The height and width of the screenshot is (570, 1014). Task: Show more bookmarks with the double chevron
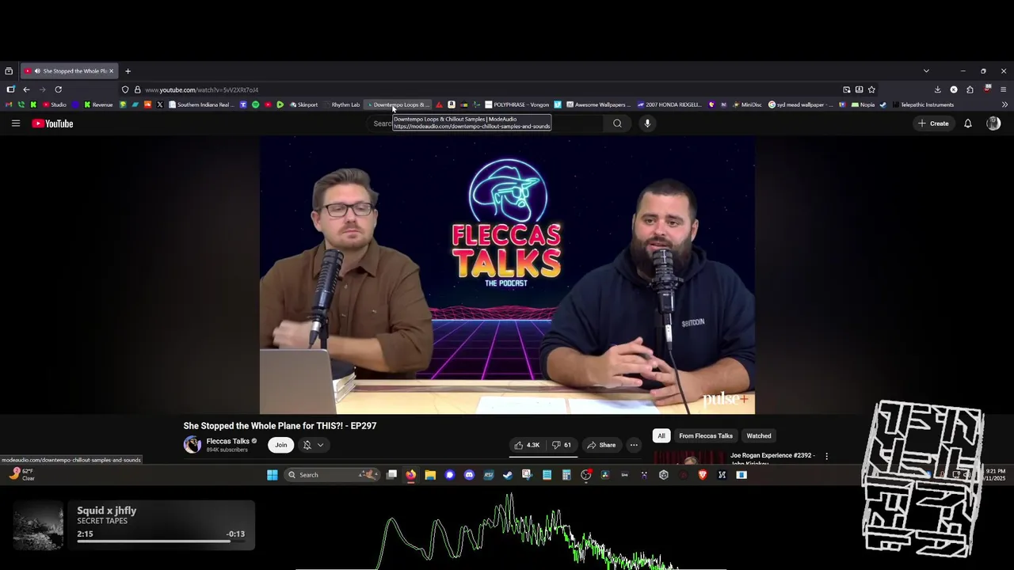(1004, 104)
